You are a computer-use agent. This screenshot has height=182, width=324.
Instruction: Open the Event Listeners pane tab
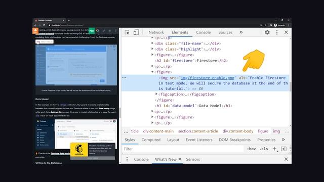(199, 140)
